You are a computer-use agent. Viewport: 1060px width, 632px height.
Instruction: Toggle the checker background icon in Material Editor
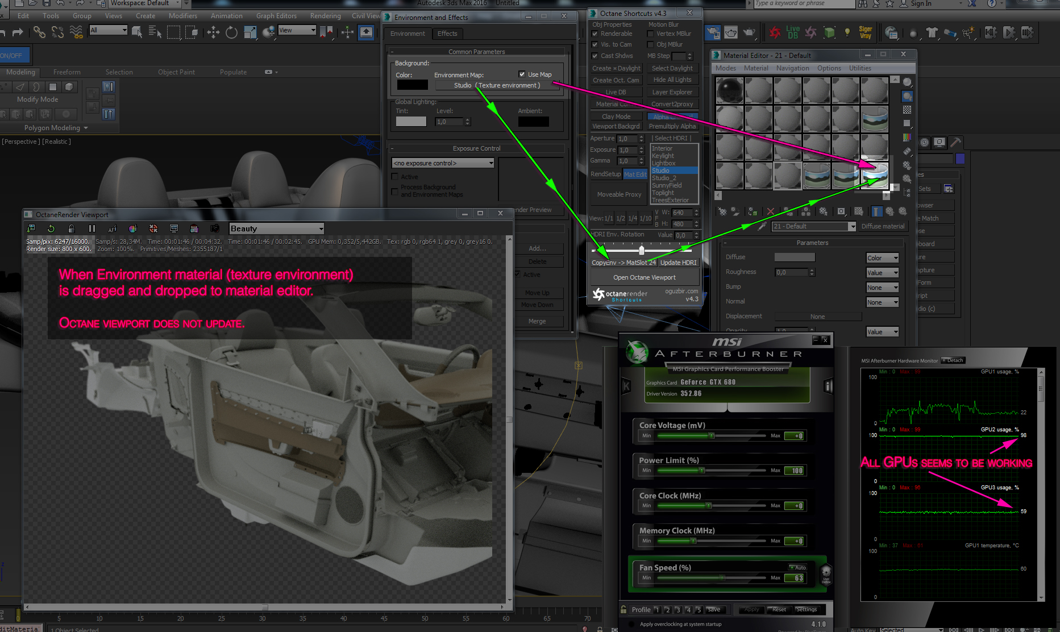pos(907,110)
